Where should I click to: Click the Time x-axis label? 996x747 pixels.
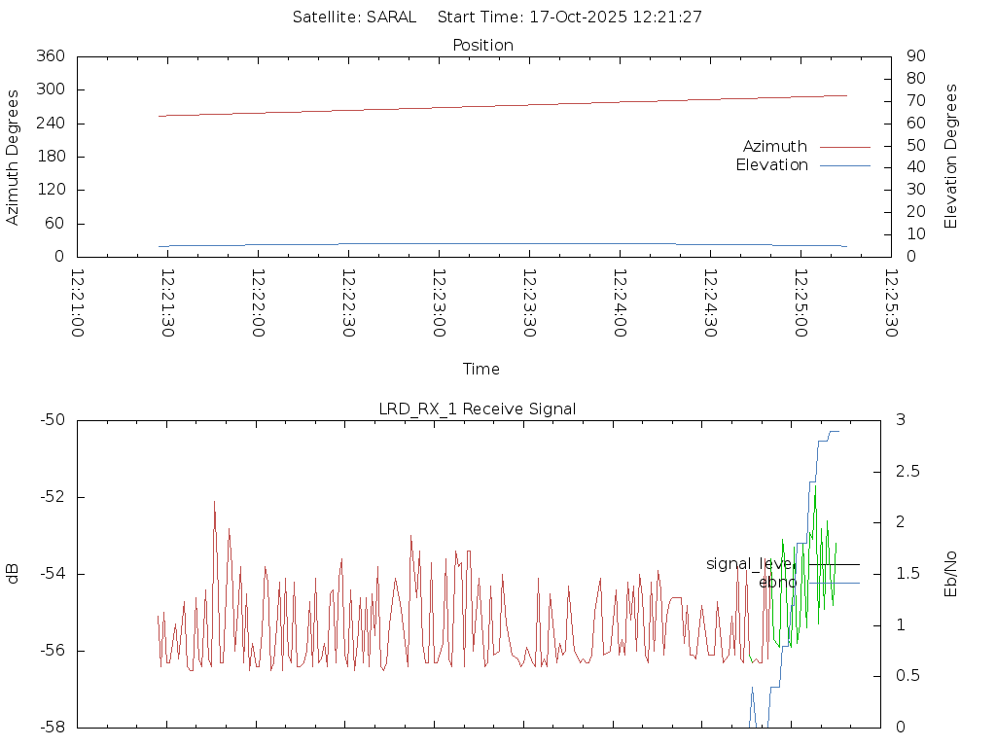pos(481,369)
